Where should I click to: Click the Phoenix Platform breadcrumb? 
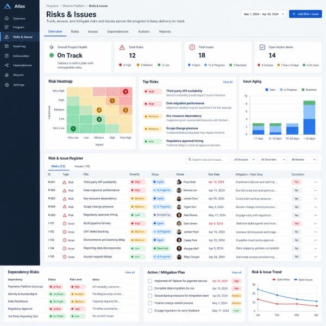(74, 6)
